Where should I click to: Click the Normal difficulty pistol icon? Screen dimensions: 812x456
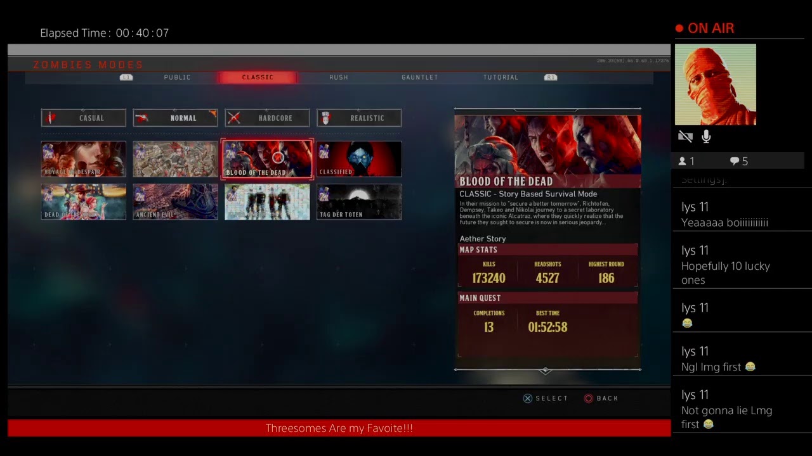point(143,118)
